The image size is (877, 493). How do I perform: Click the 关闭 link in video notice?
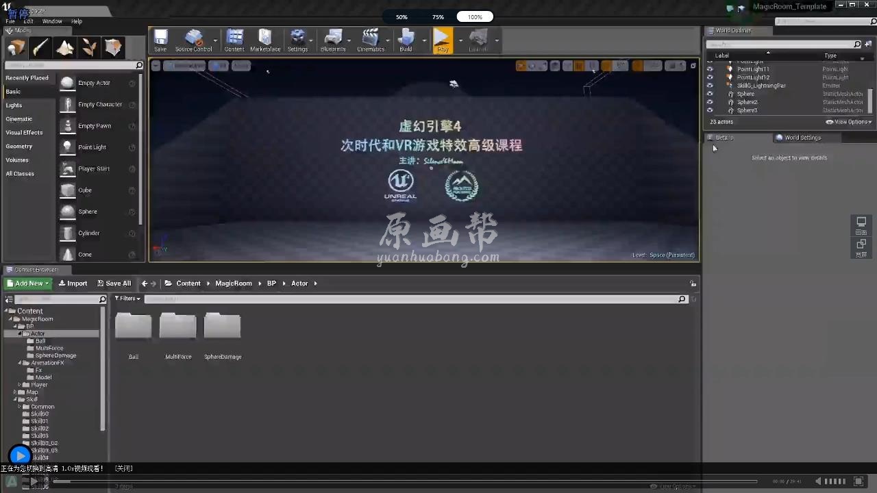coord(124,468)
